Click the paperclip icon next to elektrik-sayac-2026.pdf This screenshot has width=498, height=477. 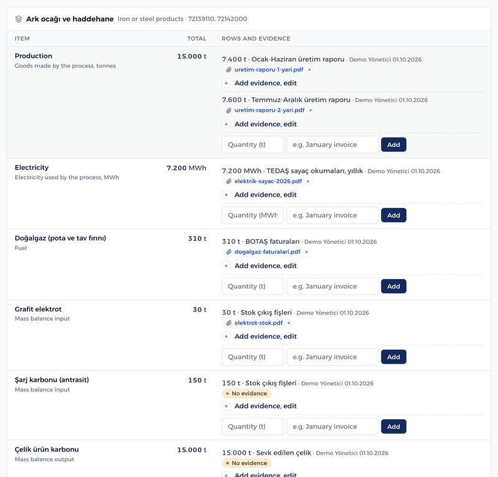point(228,181)
